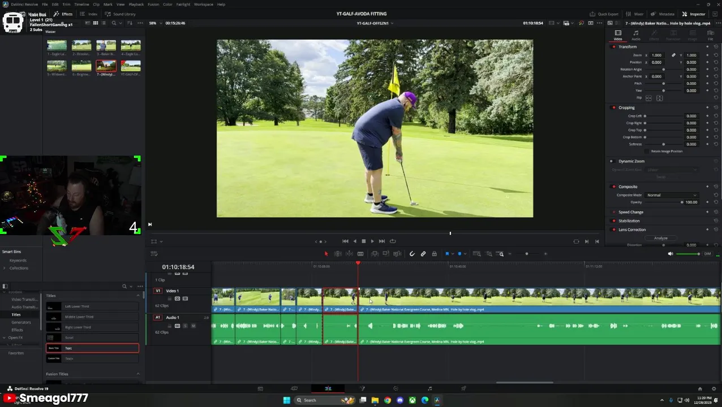722x407 pixels.
Task: Open the Fairlight page icon in bottom bar
Action: (x=429, y=388)
